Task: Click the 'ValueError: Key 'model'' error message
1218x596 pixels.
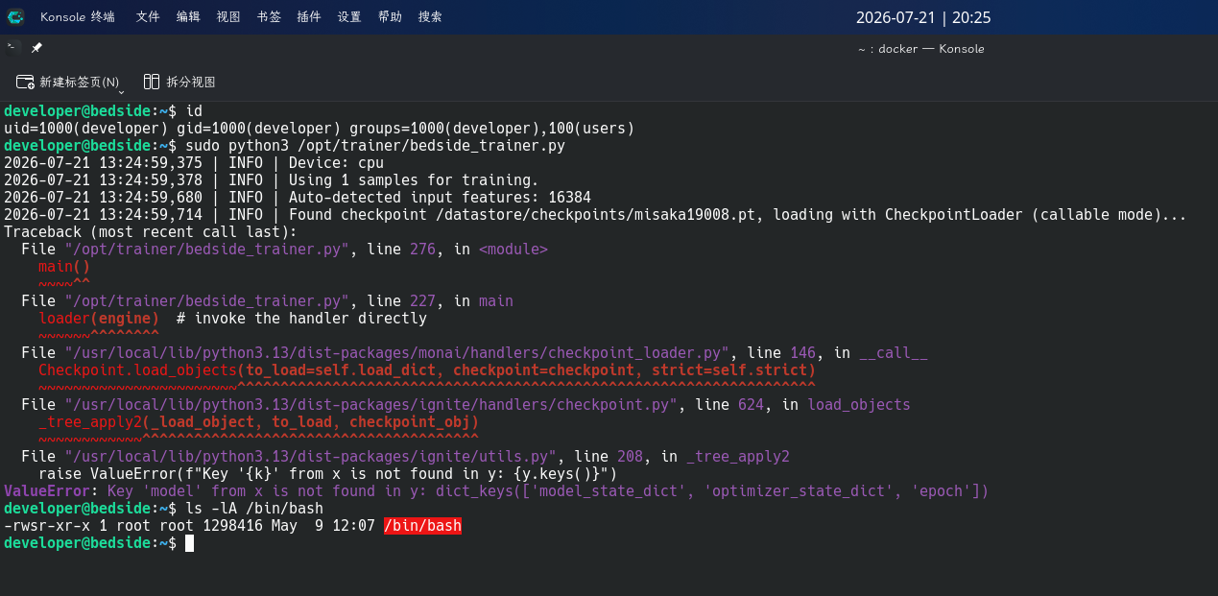Action: (496, 491)
